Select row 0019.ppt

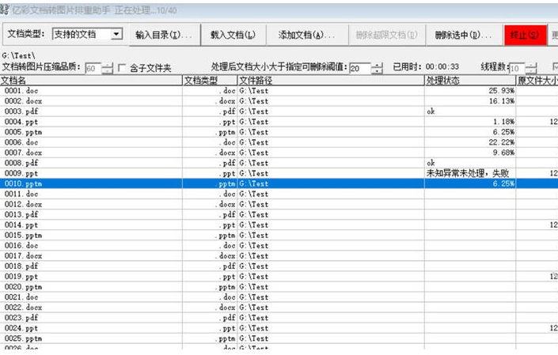[279, 277]
